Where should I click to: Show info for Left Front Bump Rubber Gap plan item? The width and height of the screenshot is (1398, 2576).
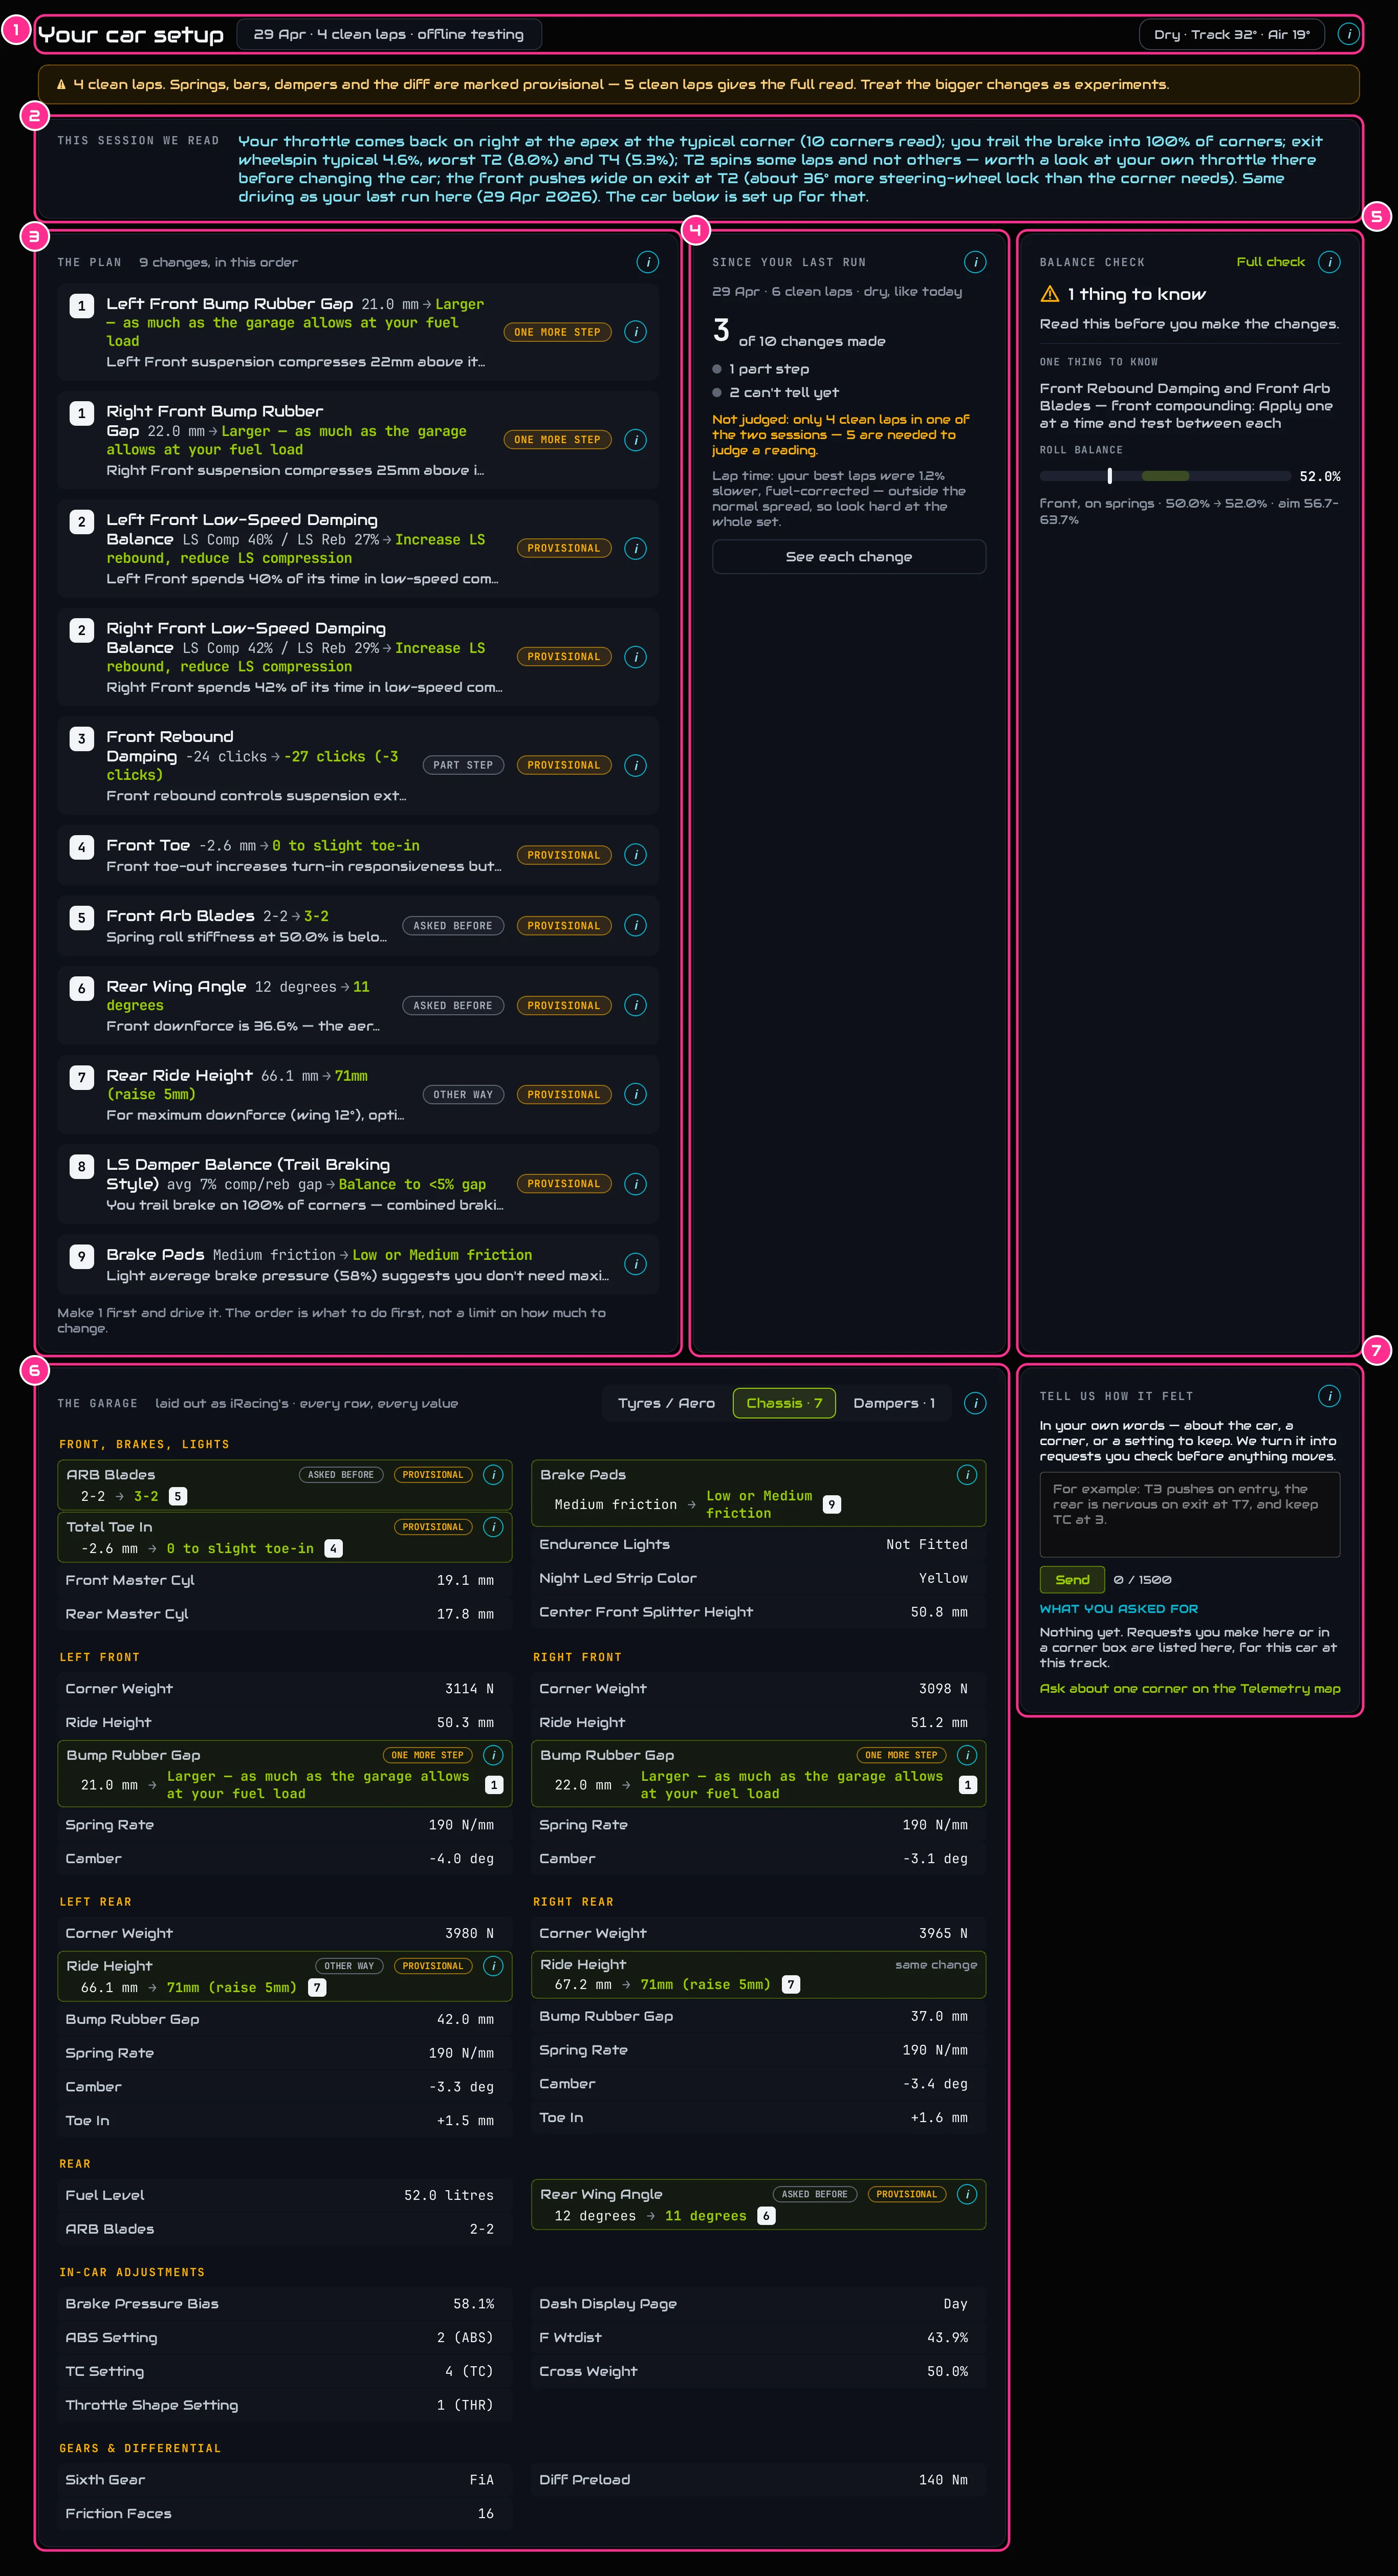click(x=635, y=332)
